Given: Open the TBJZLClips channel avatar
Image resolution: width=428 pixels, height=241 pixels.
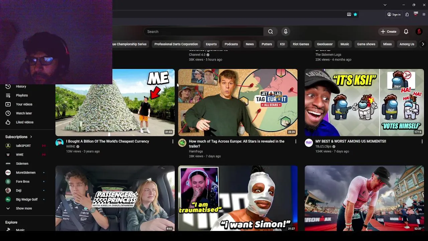Looking at the screenshot, I should (x=309, y=143).
